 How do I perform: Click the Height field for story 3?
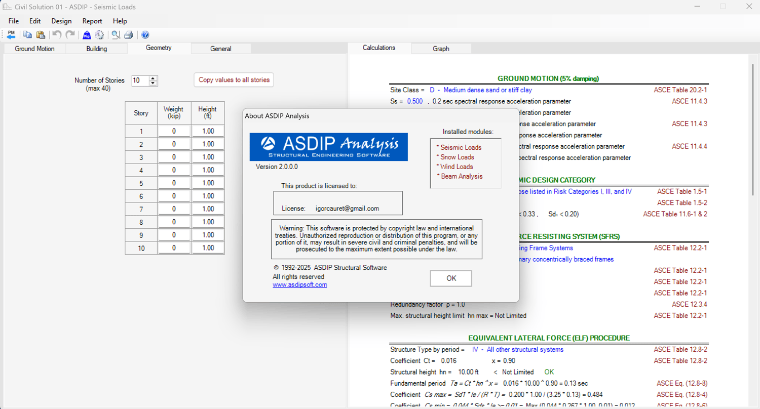pos(208,157)
